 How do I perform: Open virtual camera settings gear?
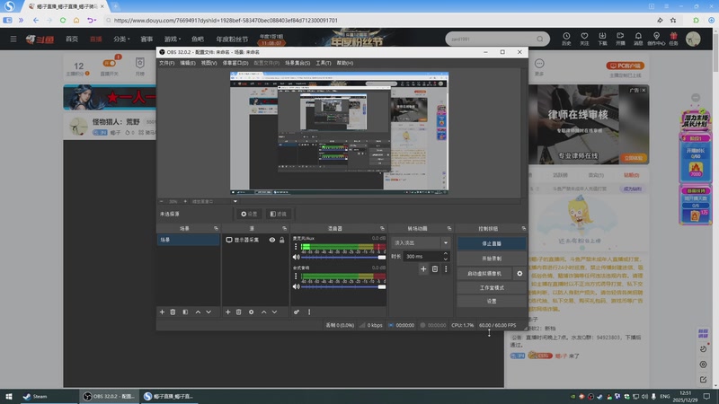(519, 273)
